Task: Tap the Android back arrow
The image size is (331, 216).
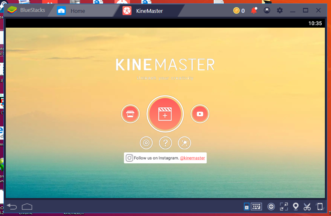Action: [12, 207]
